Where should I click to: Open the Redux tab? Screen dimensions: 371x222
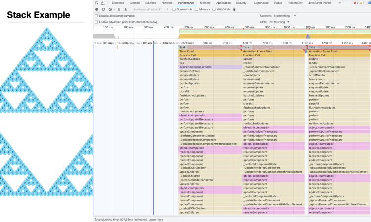point(278,3)
